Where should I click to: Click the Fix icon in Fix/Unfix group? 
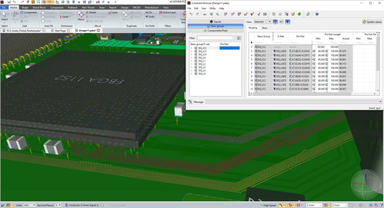point(148,12)
